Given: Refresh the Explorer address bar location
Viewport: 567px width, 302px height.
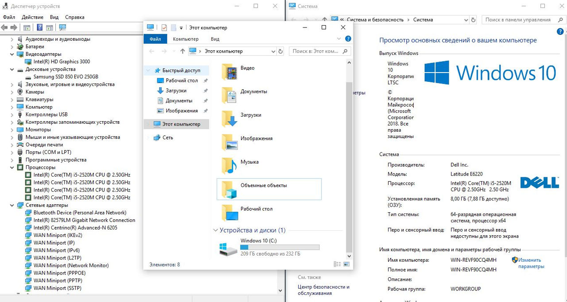Looking at the screenshot, I should 280,51.
